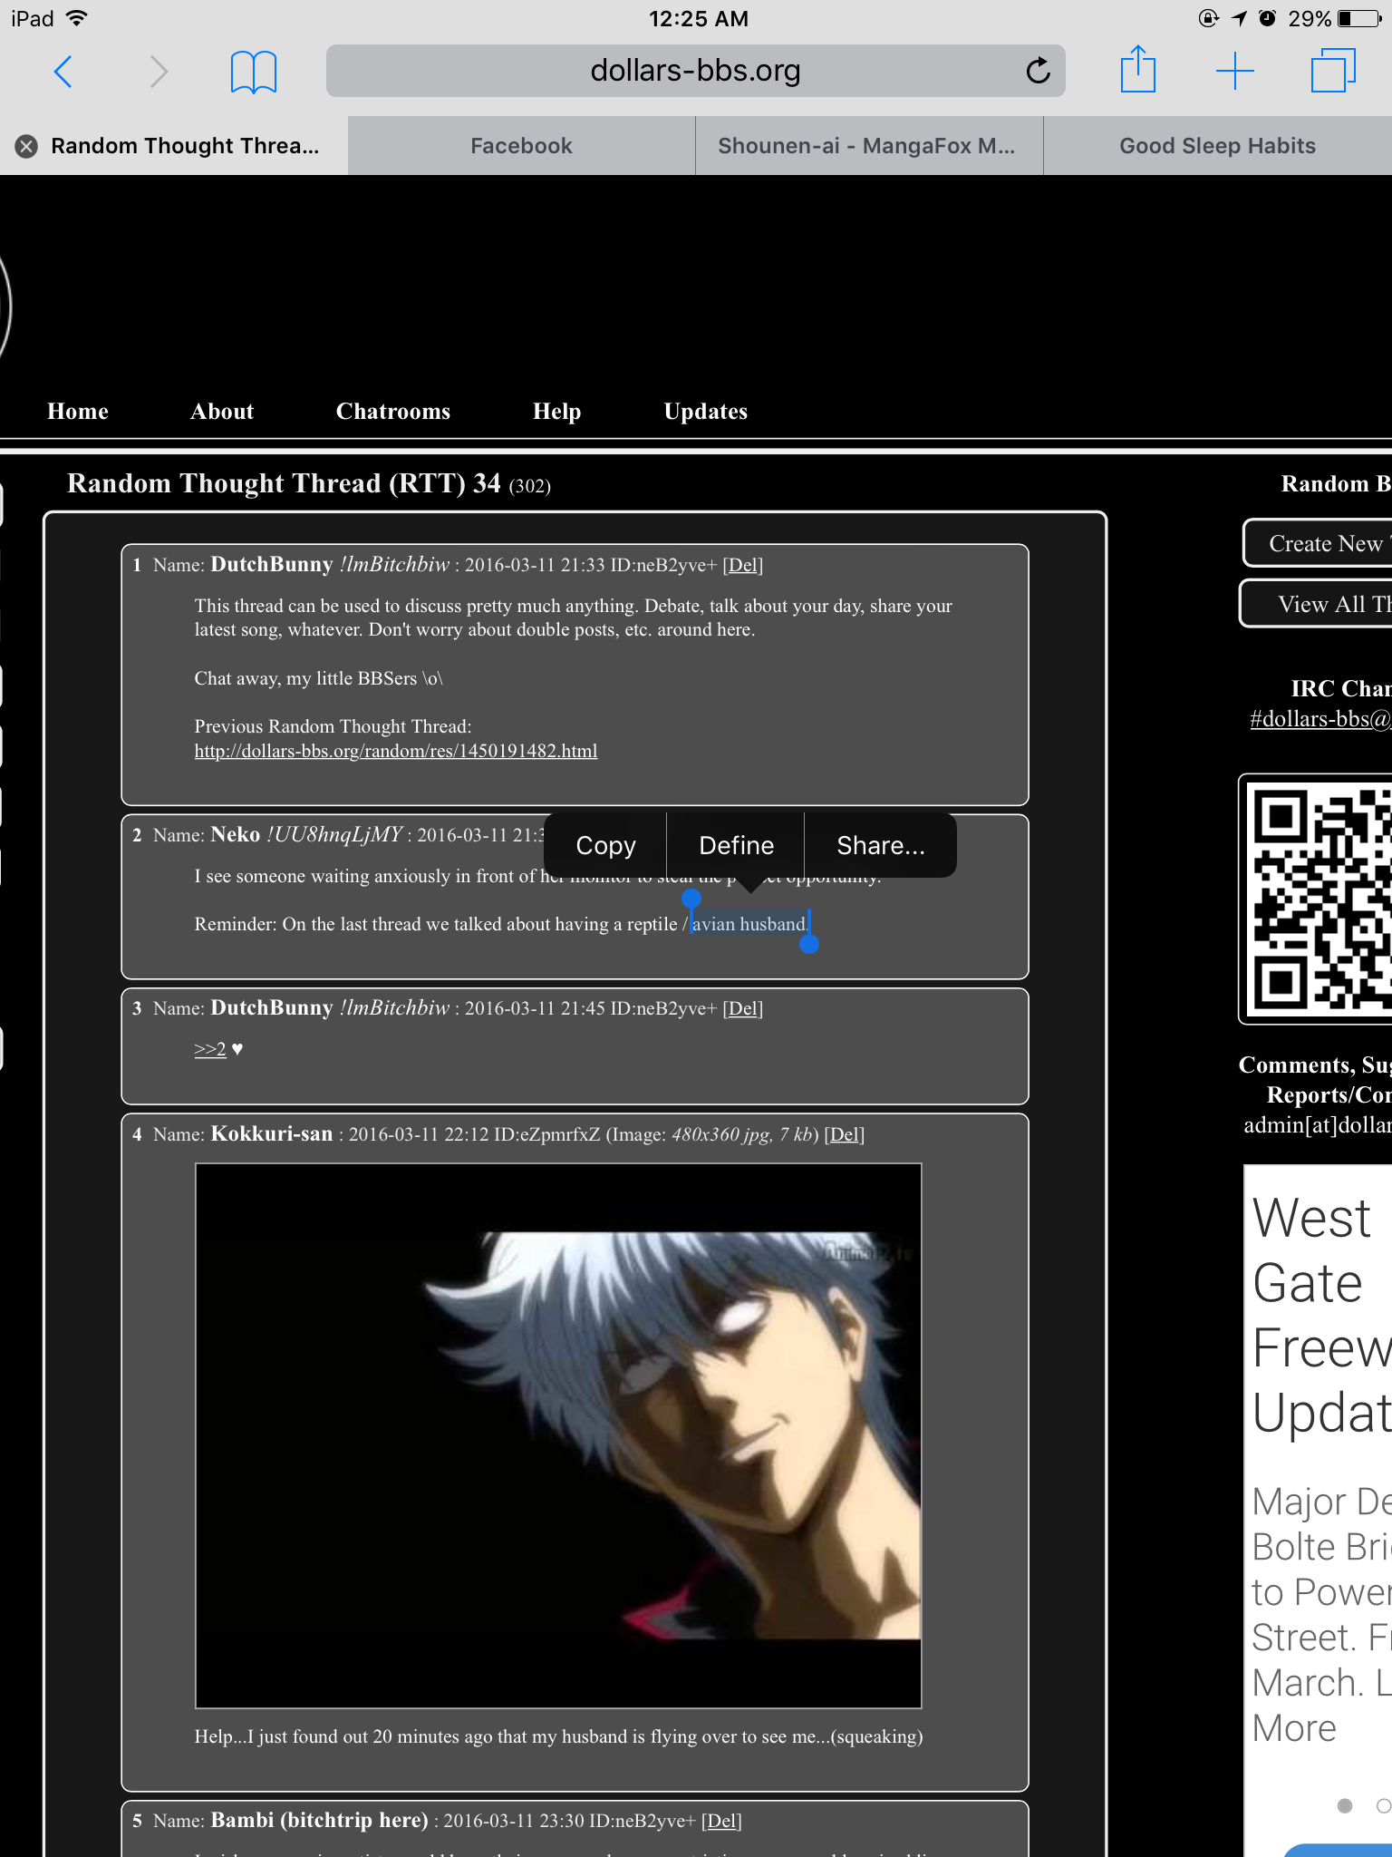This screenshot has width=1392, height=1857.
Task: Select the first ad carousel dot
Action: (1345, 1805)
